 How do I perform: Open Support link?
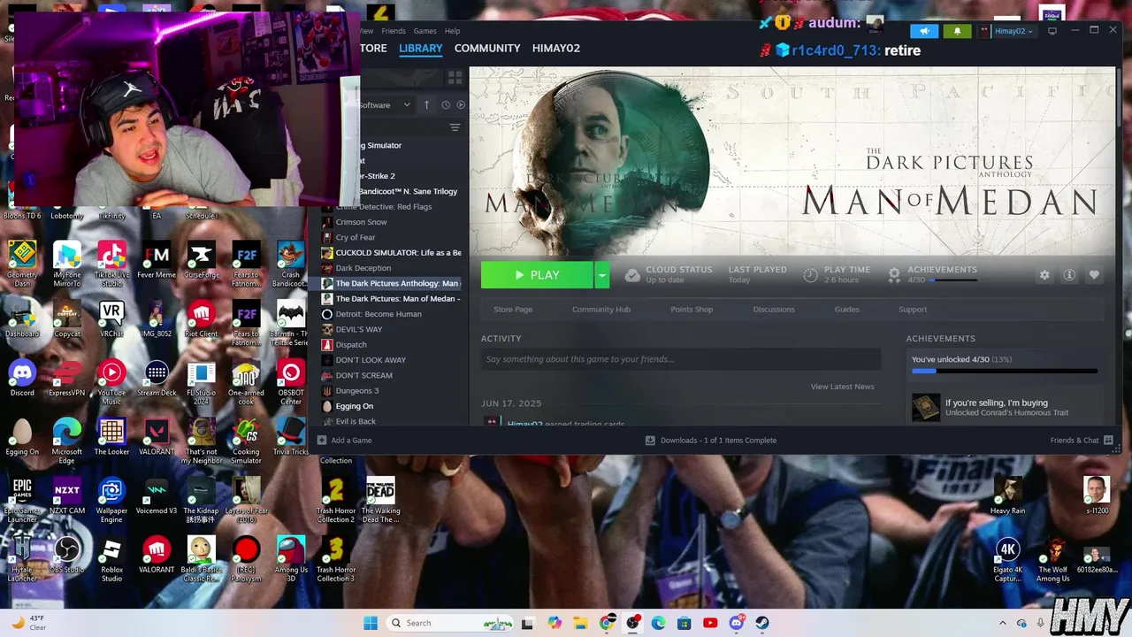pyautogui.click(x=913, y=309)
